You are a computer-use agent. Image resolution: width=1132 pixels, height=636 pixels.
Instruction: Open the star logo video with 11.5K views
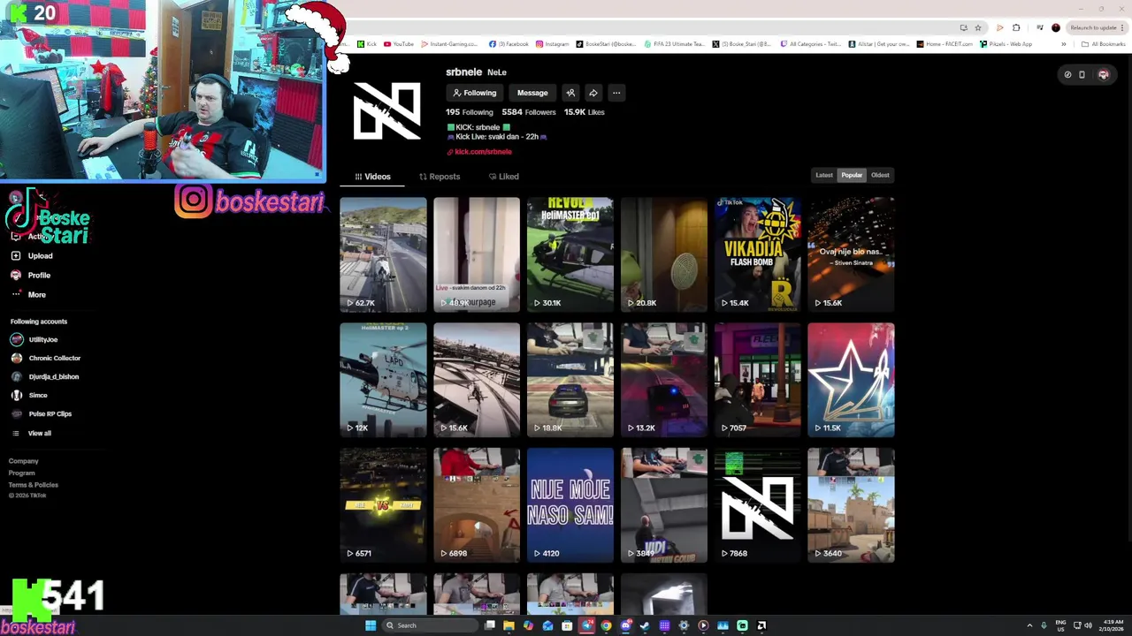(x=851, y=380)
